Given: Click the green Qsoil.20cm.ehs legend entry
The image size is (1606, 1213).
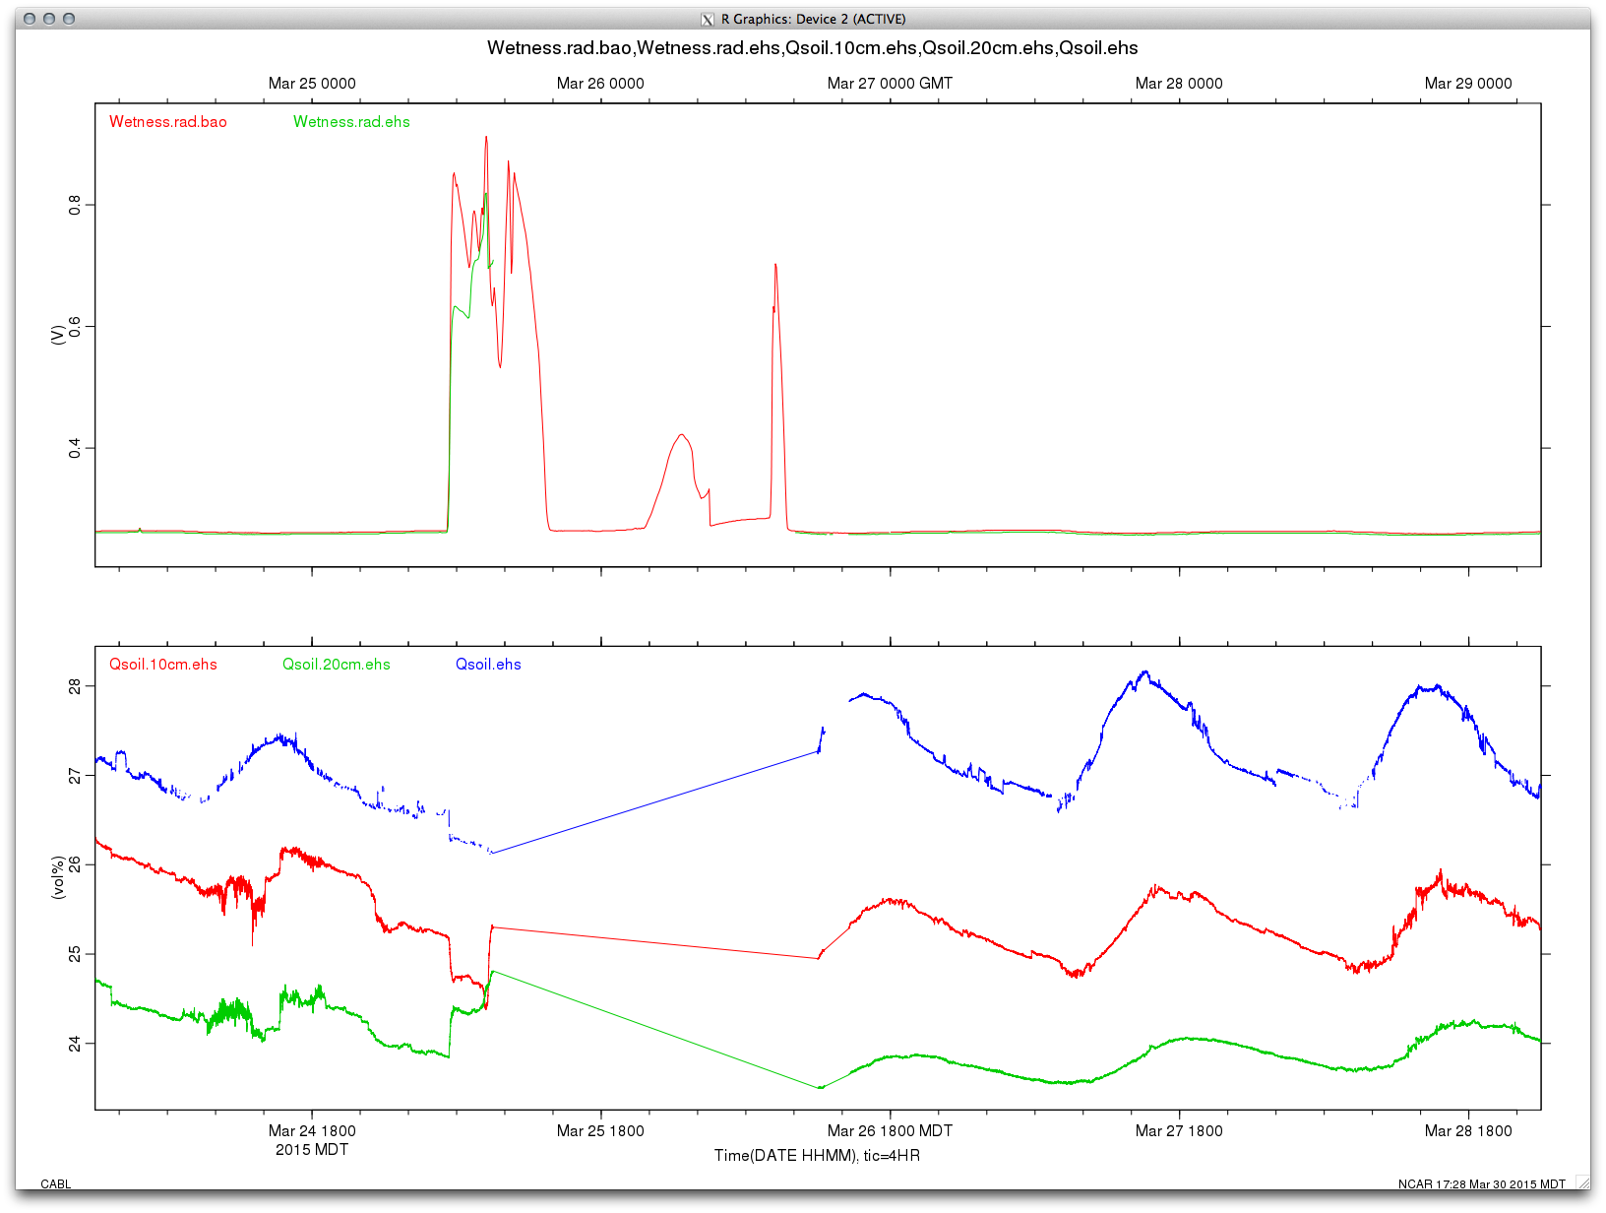Looking at the screenshot, I should 337,665.
